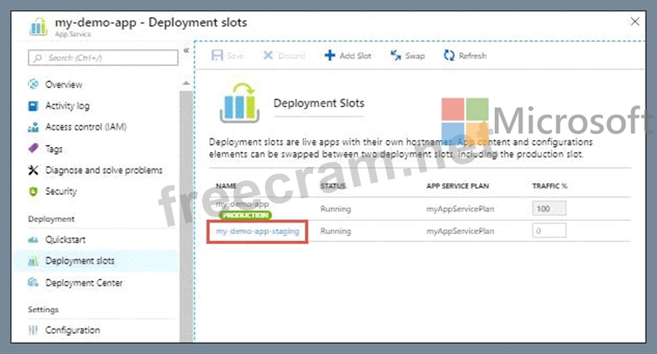
Task: Open Deployment Center menu item
Action: (84, 283)
